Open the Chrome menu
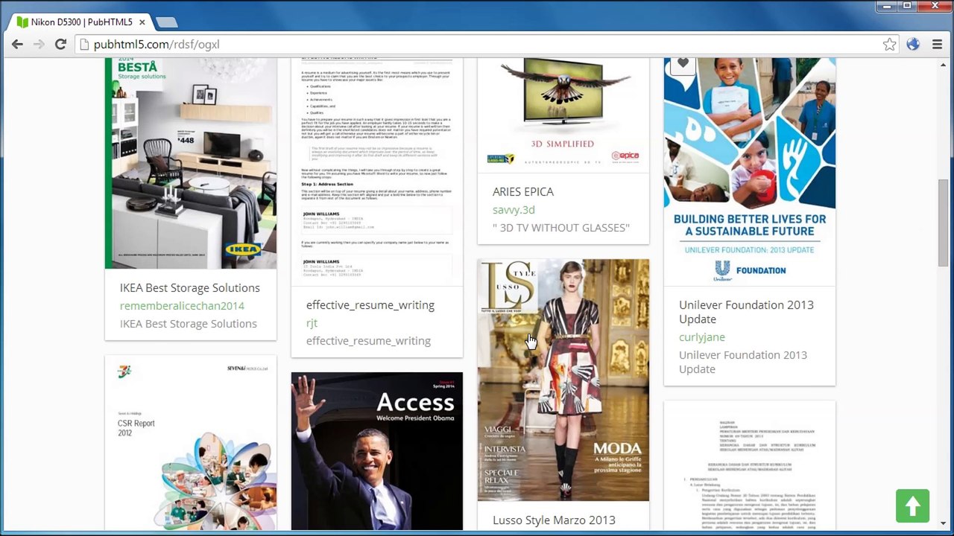This screenshot has width=954, height=536. (937, 45)
